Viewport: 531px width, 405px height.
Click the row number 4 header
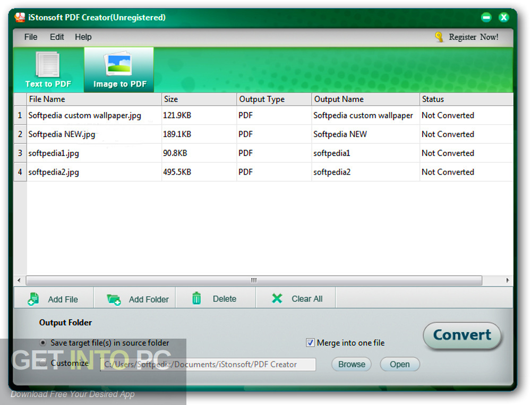[x=20, y=173]
